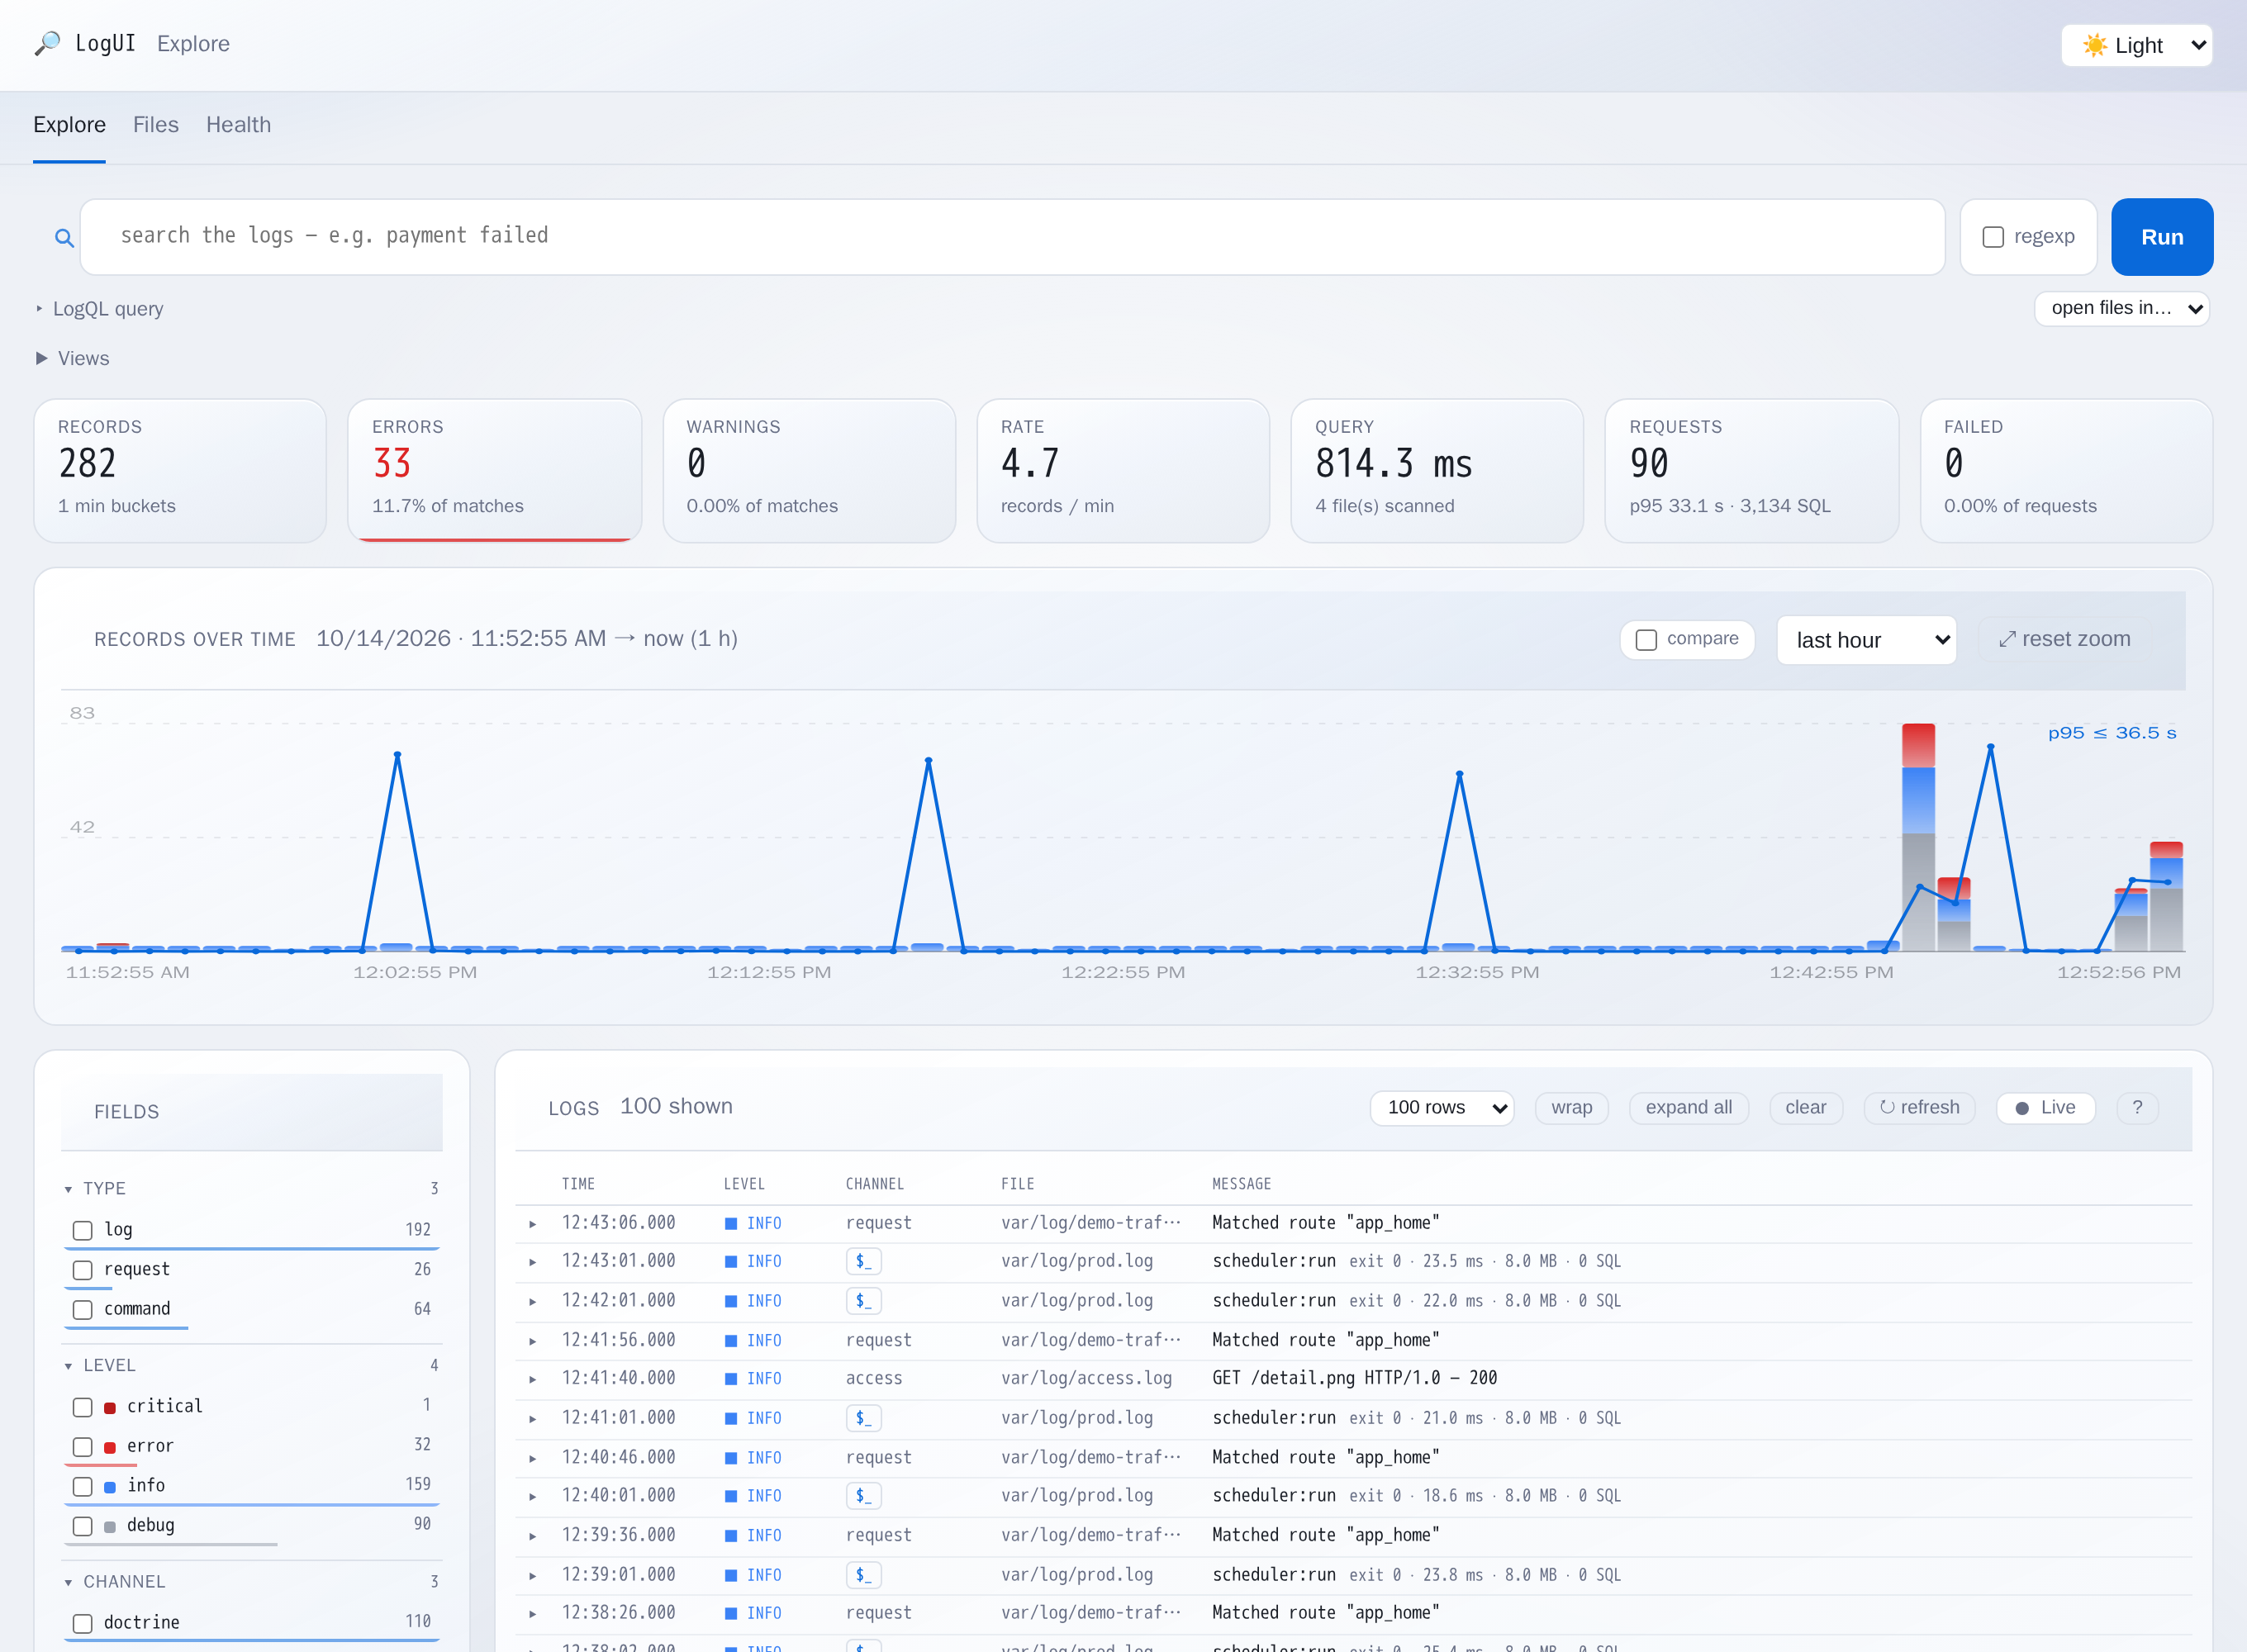Viewport: 2247px width, 1652px height.
Task: Select the Explore tab
Action: point(69,125)
